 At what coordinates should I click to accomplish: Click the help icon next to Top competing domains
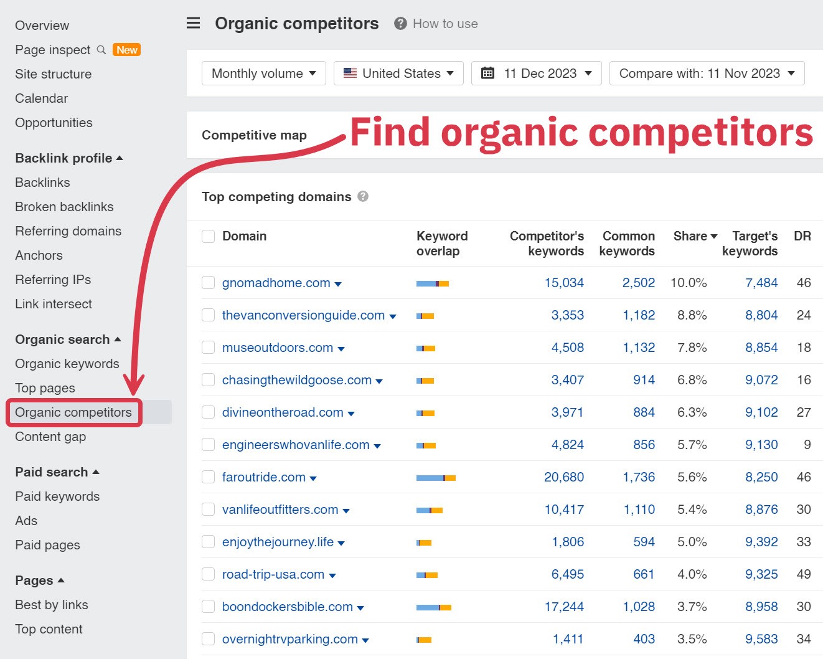[363, 196]
